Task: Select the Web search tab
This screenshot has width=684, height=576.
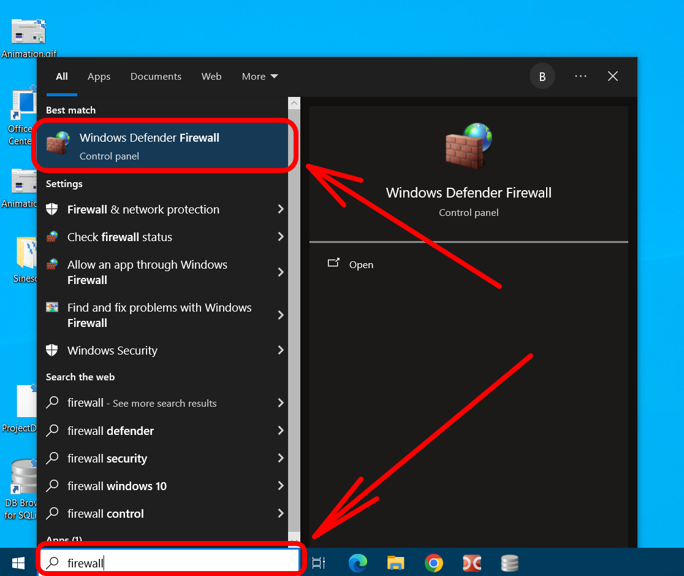Action: pos(211,77)
